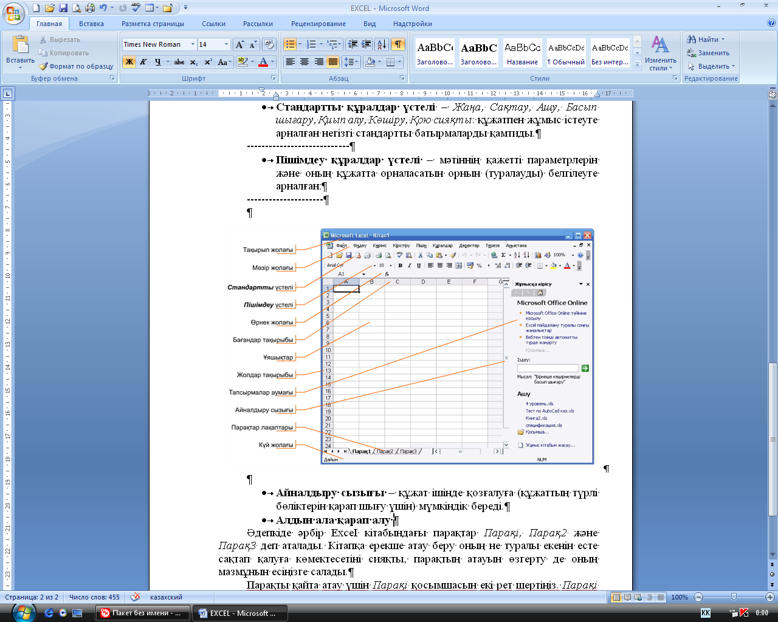Toggle paragraph marks display ¶
The height and width of the screenshot is (622, 778).
398,44
